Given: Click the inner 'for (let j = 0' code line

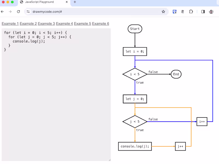Looking at the screenshot, I should click(40, 37).
